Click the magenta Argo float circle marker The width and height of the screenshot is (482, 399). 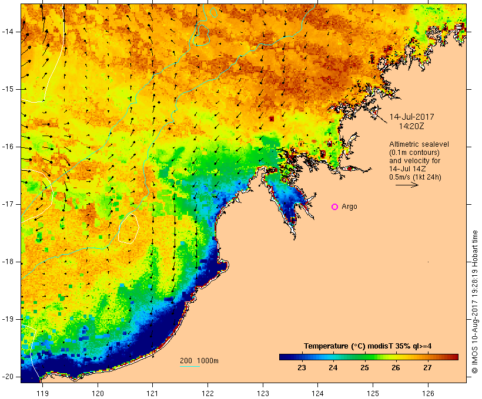(x=335, y=207)
